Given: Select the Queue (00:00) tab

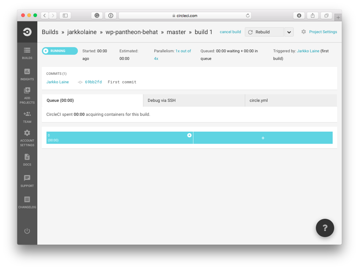Looking at the screenshot, I should [92, 100].
